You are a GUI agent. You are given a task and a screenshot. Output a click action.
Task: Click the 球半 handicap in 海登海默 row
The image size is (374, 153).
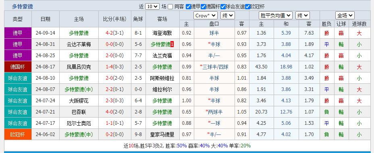point(214,33)
